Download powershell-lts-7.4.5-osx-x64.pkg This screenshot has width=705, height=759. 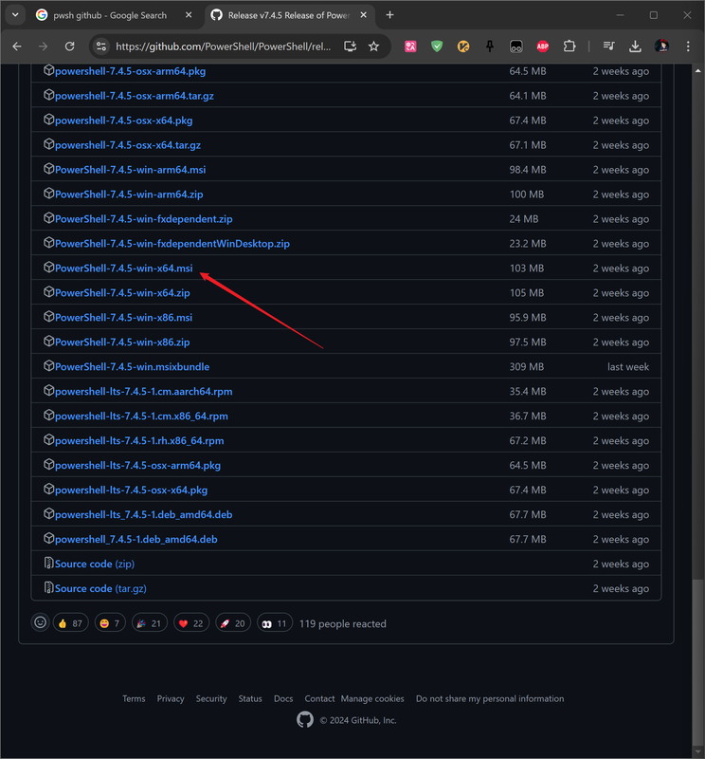click(x=131, y=491)
